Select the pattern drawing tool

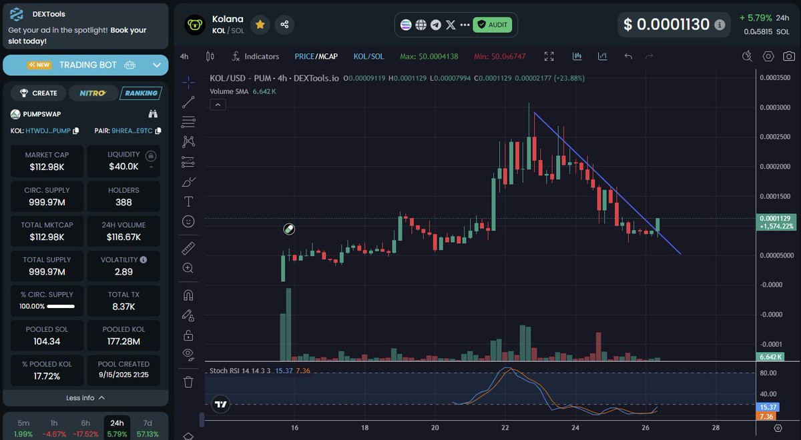tap(188, 141)
